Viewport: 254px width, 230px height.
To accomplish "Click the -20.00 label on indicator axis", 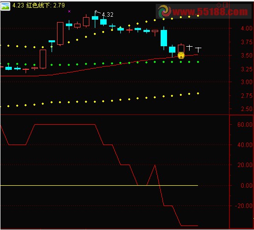I will 244,206.
